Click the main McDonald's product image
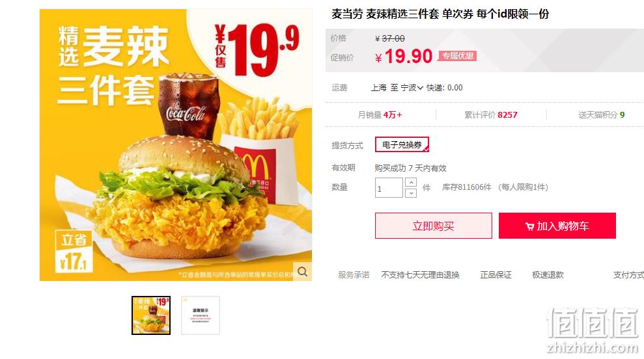This screenshot has height=359, width=644. [176, 145]
